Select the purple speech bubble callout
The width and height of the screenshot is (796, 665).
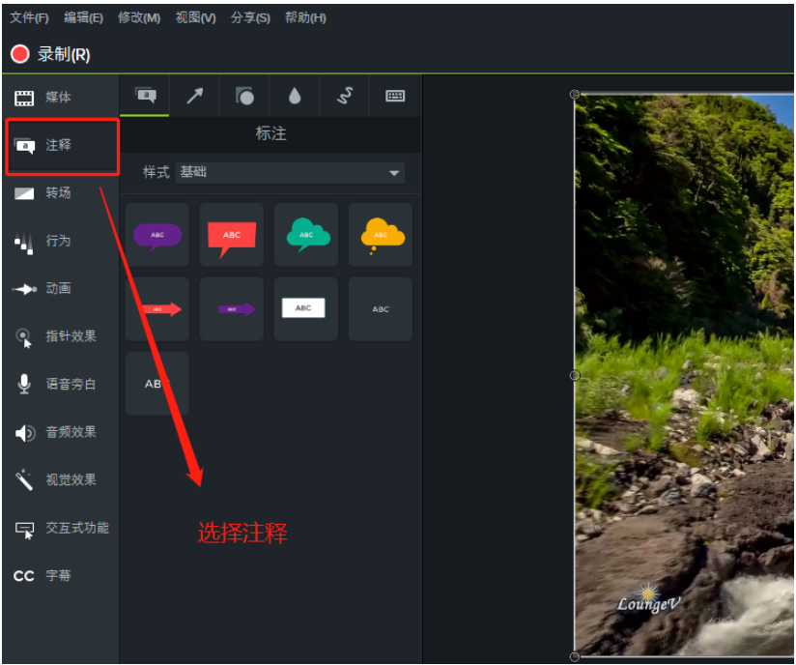156,234
